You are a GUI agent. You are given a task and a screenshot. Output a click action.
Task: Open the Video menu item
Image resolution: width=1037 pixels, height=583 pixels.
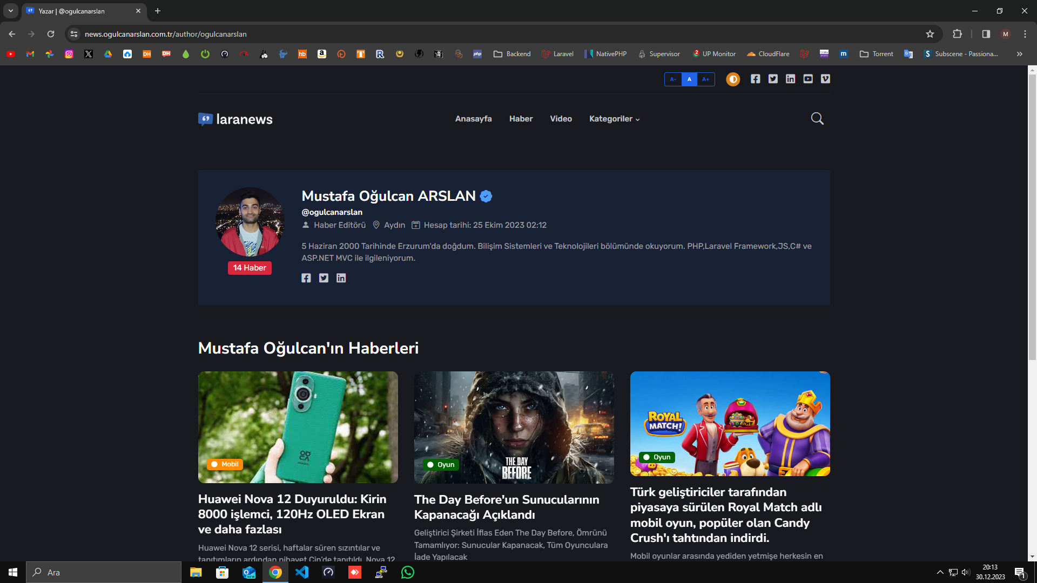561,119
